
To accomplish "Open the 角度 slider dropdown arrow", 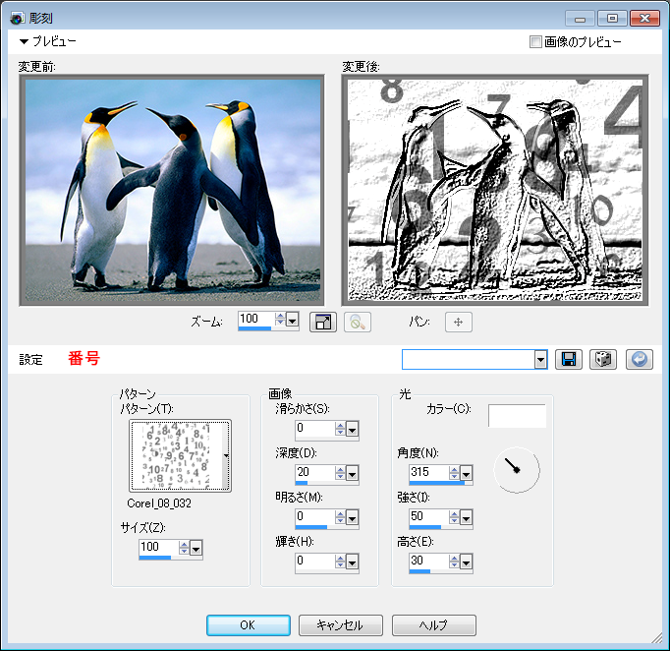I will pos(466,473).
